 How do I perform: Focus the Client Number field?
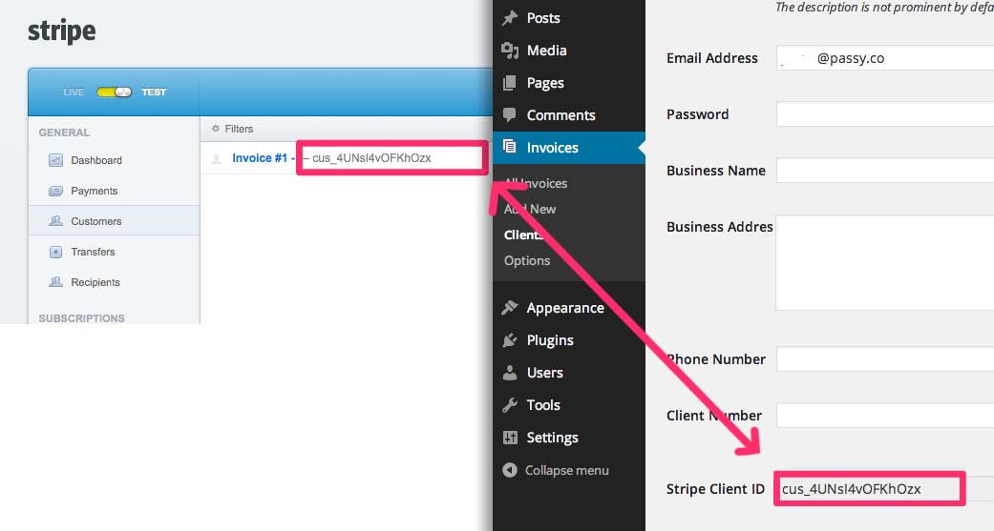point(885,416)
